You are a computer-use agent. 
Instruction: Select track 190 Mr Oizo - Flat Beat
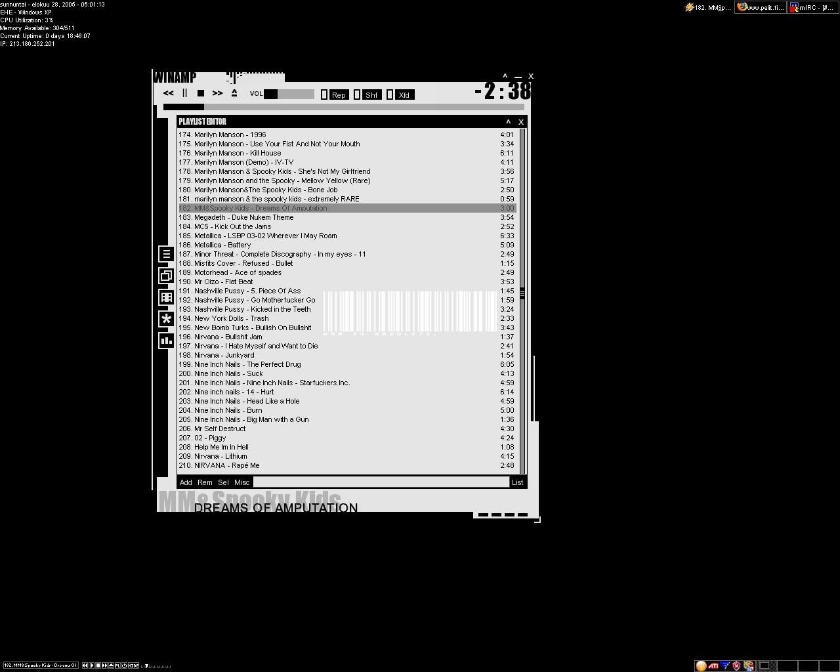click(347, 282)
